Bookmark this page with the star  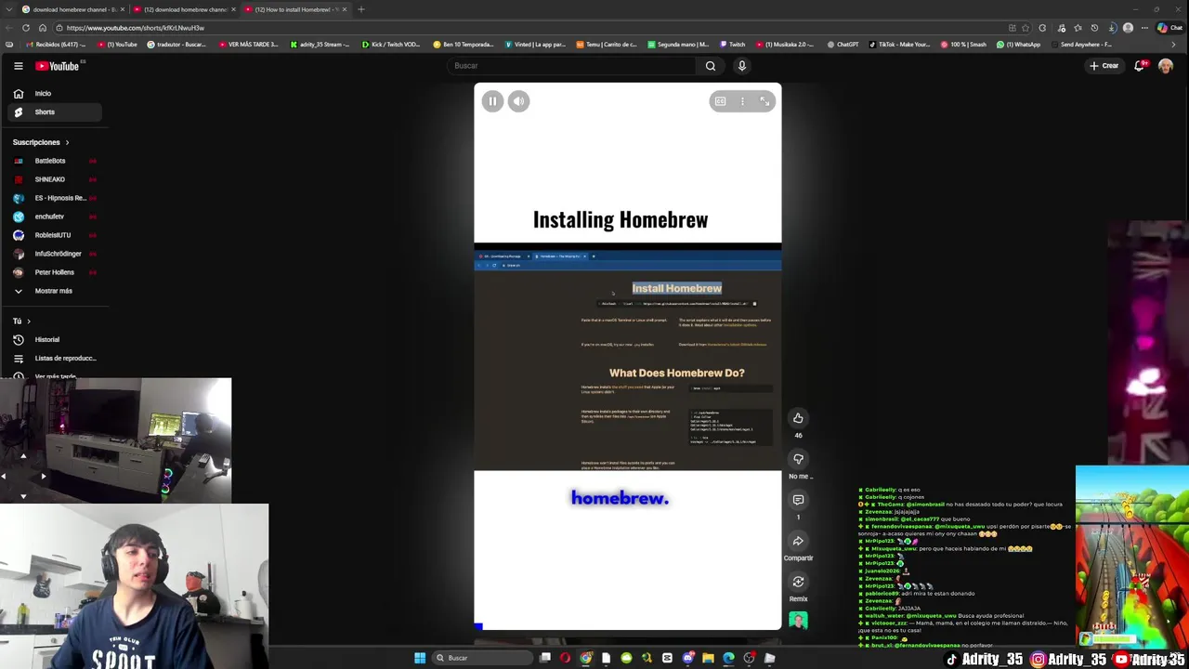1026,28
